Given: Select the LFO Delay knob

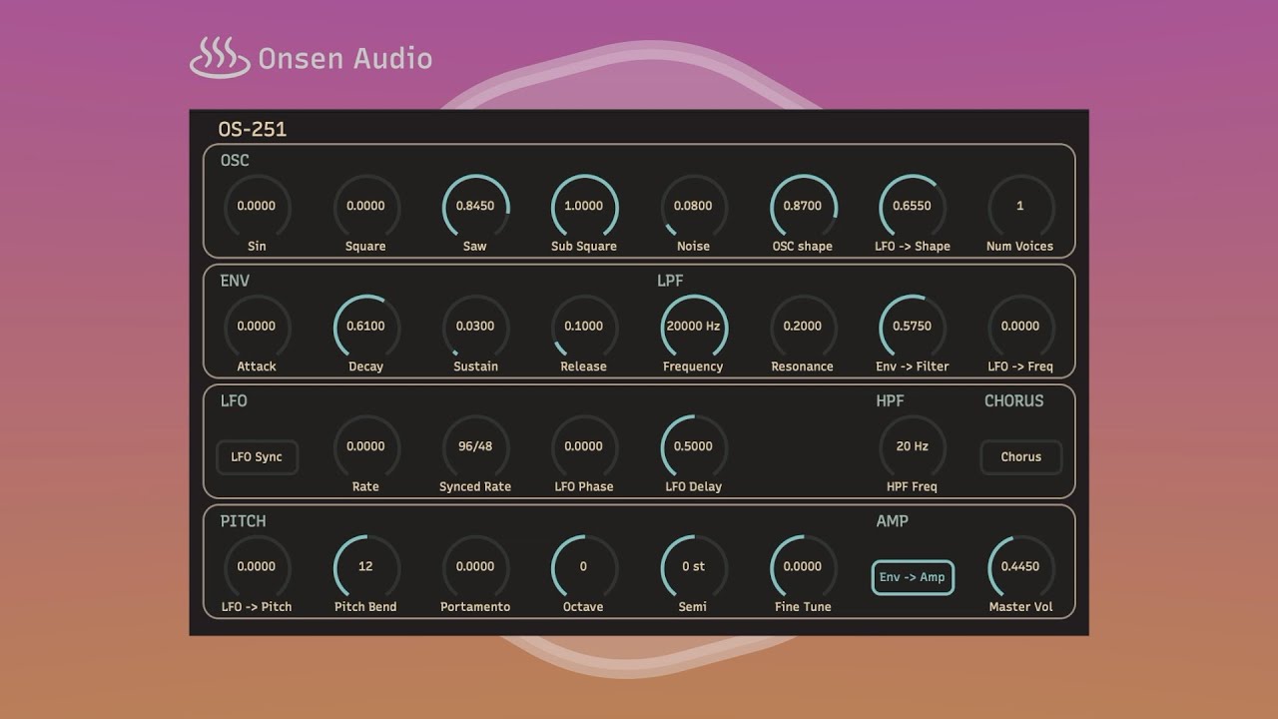Looking at the screenshot, I should coord(693,446).
